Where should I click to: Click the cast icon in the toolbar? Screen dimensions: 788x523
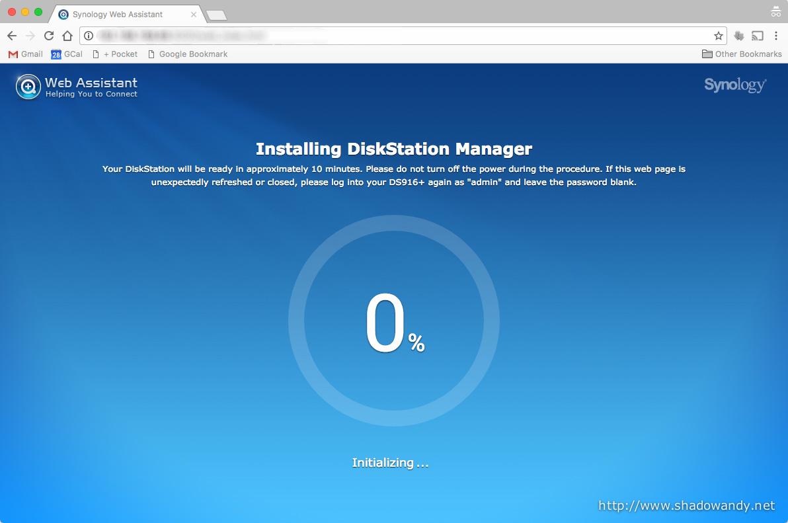point(758,36)
